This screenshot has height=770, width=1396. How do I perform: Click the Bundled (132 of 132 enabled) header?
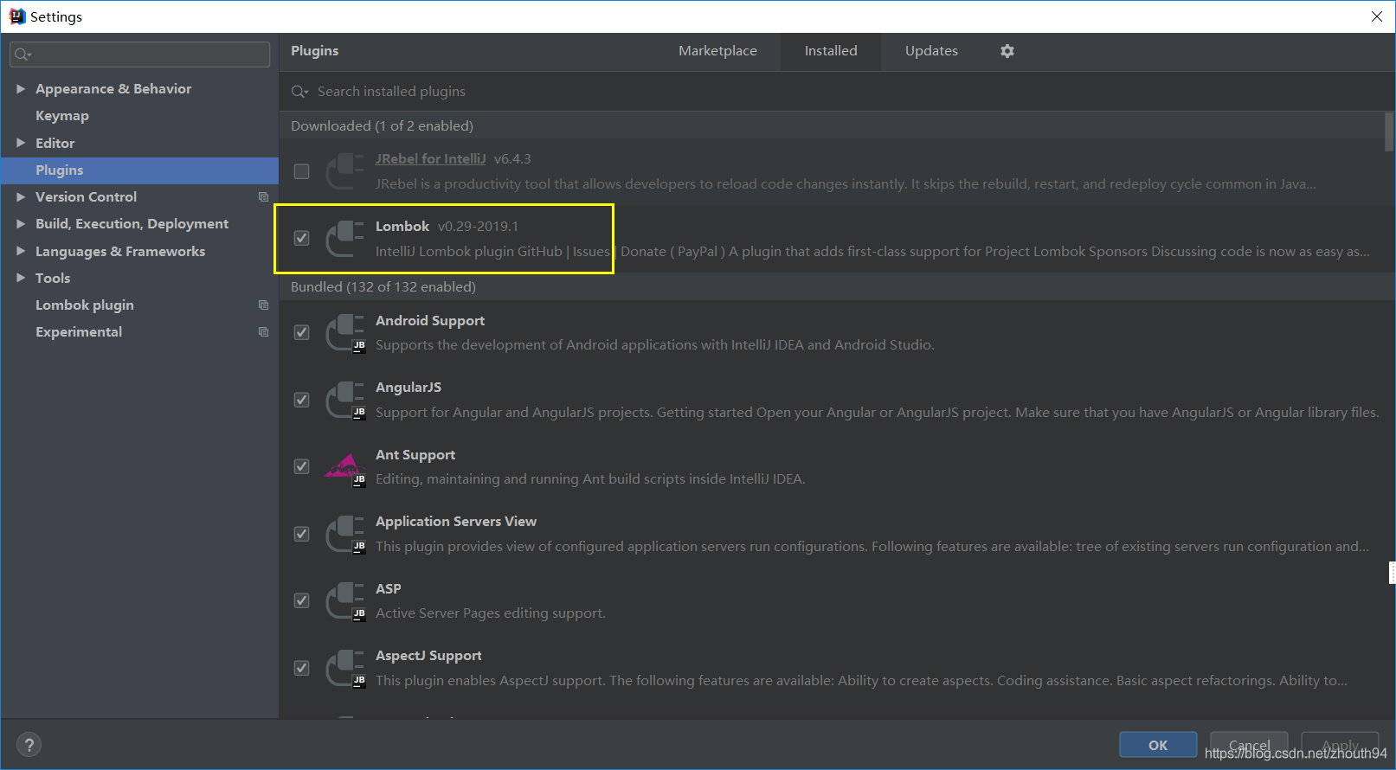[383, 287]
